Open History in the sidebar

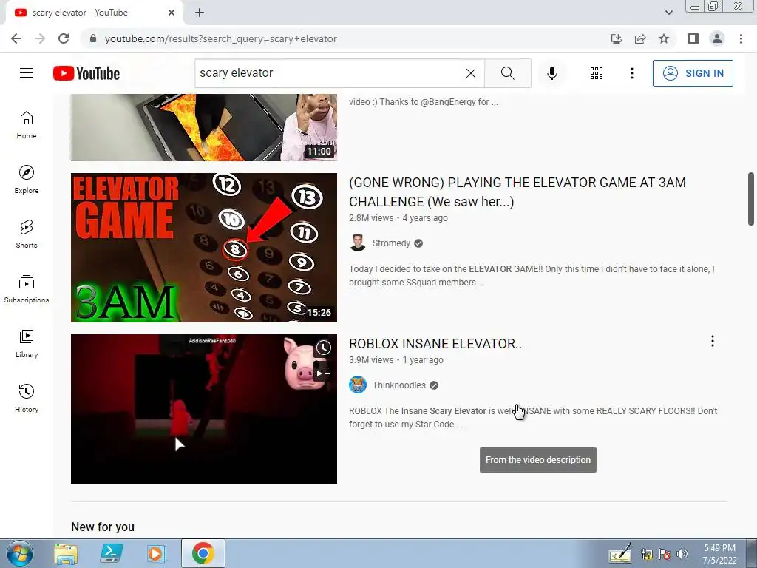[27, 398]
